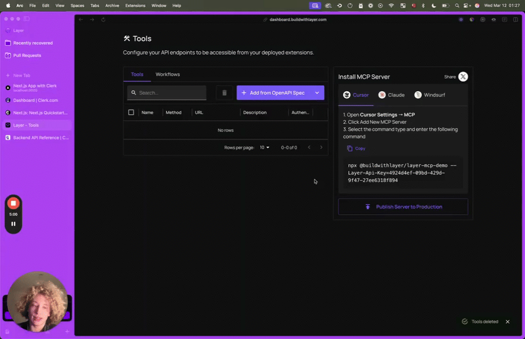Click the Spotlight search icon
This screenshot has width=525, height=339.
pos(457,5)
